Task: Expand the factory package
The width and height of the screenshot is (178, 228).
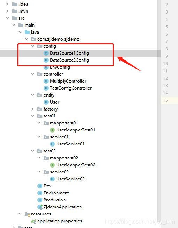Action: [x=32, y=109]
